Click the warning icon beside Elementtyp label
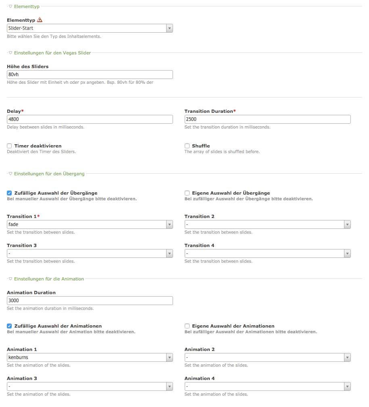The width and height of the screenshot is (369, 407). (x=40, y=20)
